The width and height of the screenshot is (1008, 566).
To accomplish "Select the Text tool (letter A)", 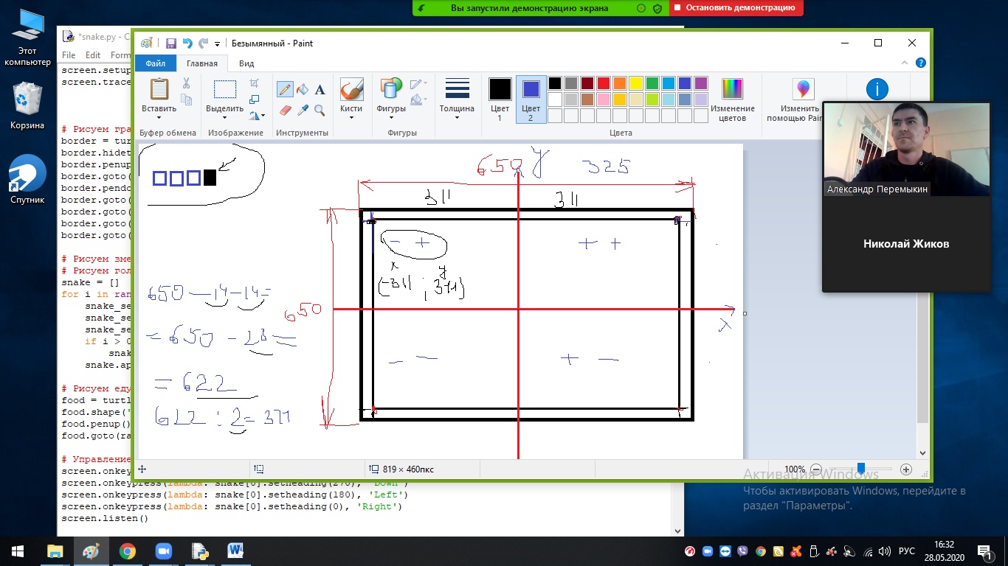I will coord(320,89).
